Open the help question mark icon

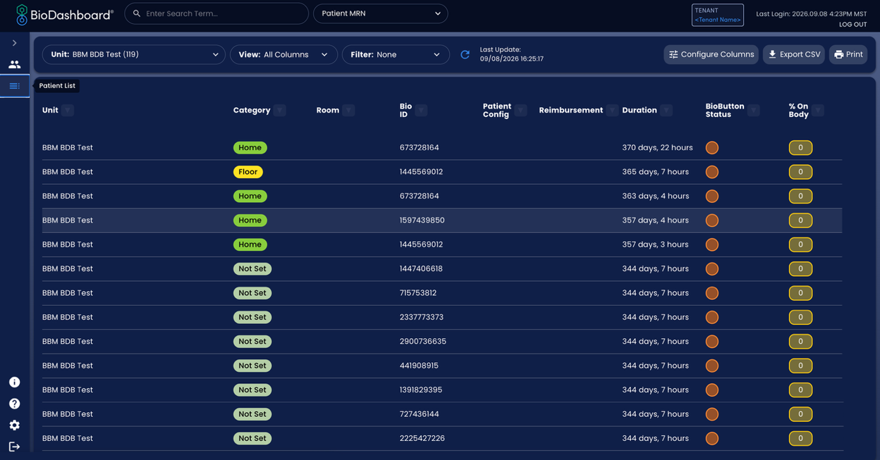click(14, 404)
